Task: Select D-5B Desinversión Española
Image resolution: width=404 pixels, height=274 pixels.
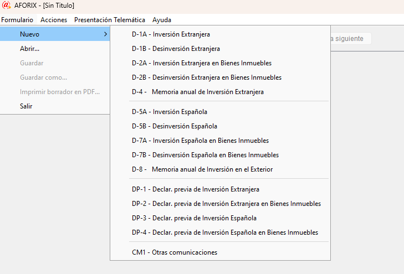Action: [x=174, y=126]
